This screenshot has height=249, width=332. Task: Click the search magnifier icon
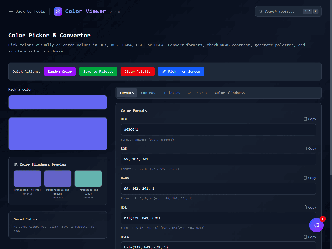tap(260, 11)
